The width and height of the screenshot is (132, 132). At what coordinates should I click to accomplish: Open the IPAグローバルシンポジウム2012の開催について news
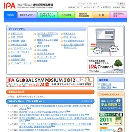tap(43, 112)
